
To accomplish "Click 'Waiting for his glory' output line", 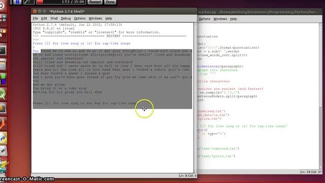I will [x=68, y=92].
